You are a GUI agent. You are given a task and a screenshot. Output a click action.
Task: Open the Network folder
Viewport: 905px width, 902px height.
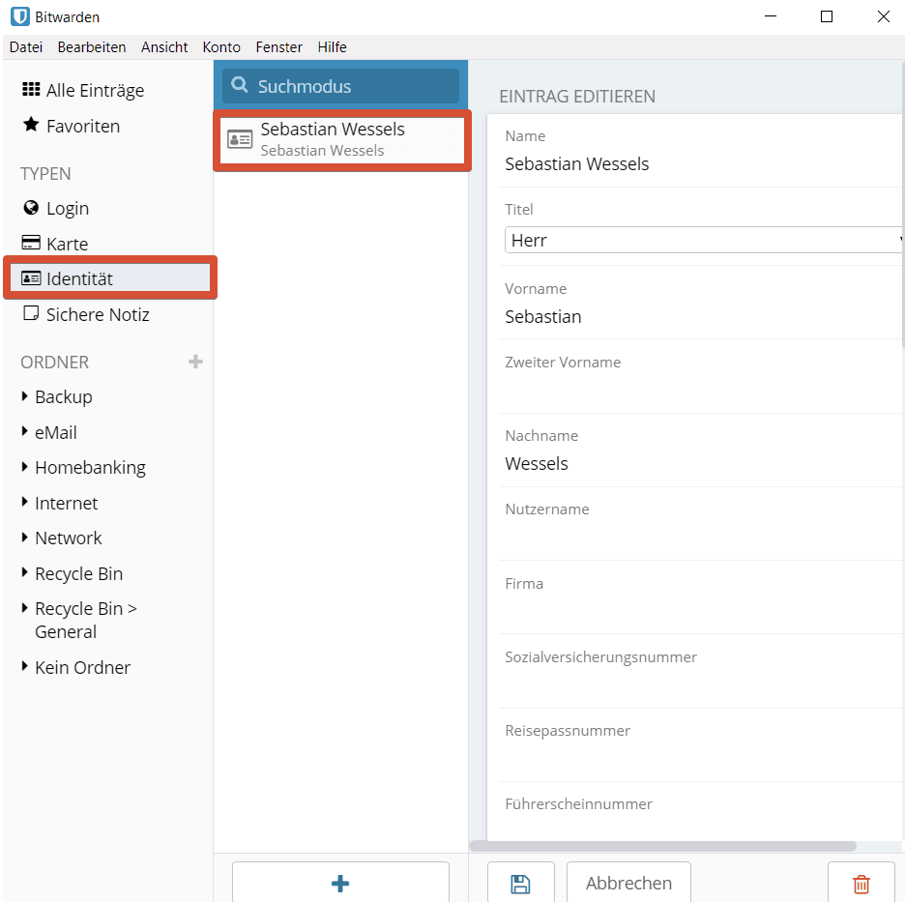(x=68, y=538)
